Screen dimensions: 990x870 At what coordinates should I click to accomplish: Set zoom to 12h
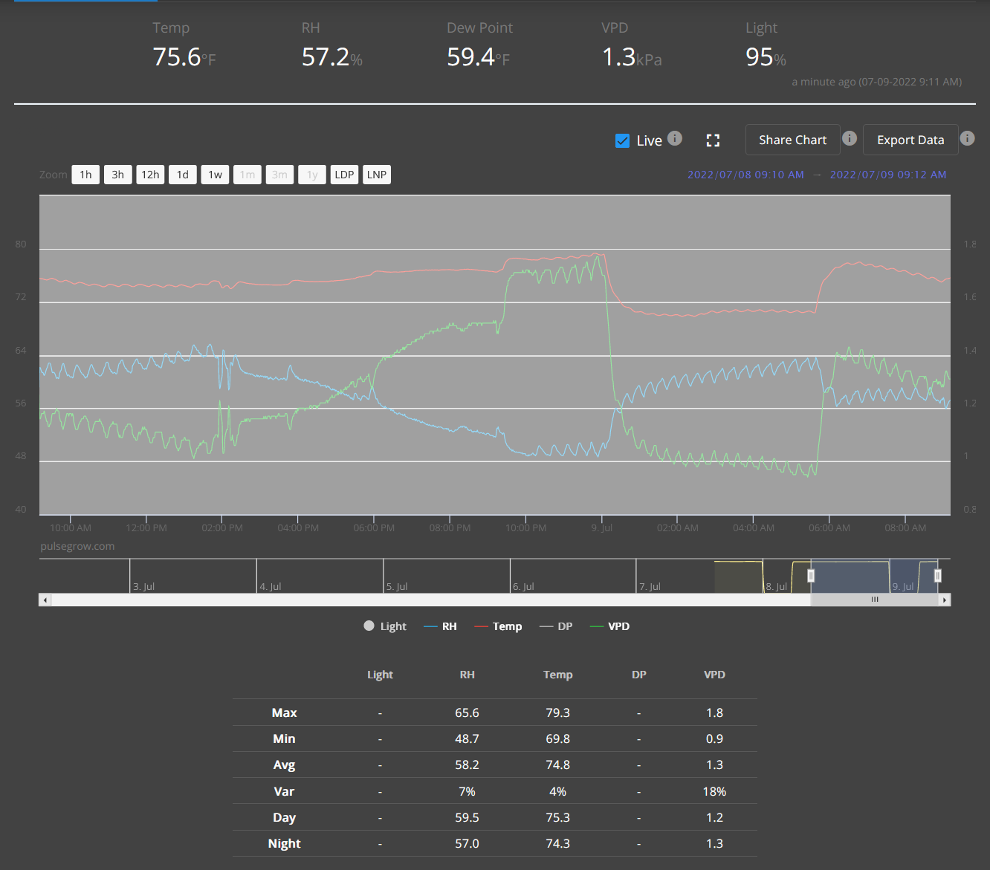point(150,175)
